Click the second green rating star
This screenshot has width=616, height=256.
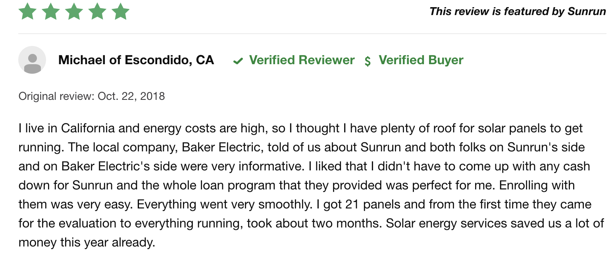pyautogui.click(x=51, y=11)
